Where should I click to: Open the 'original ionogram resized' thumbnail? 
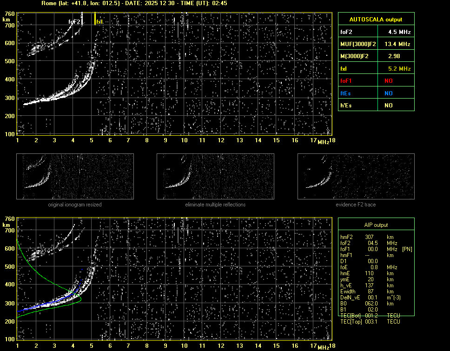pyautogui.click(x=75, y=176)
